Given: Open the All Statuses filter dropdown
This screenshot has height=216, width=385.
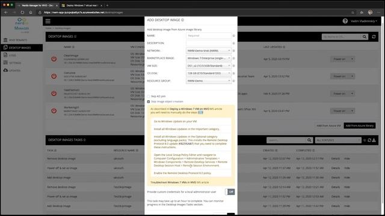Looking at the screenshot, I should point(338,140).
